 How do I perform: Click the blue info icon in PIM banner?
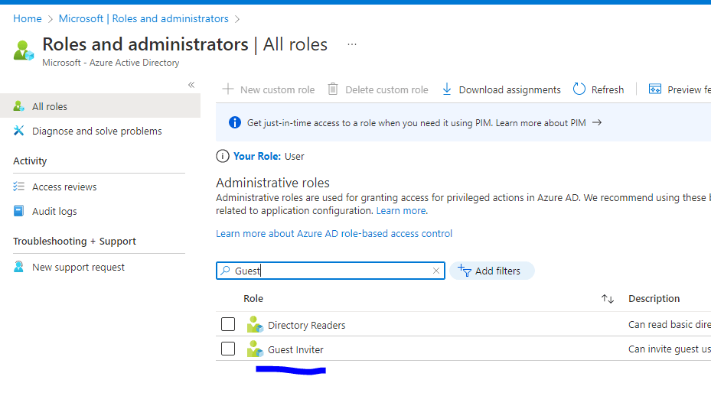[x=235, y=122]
